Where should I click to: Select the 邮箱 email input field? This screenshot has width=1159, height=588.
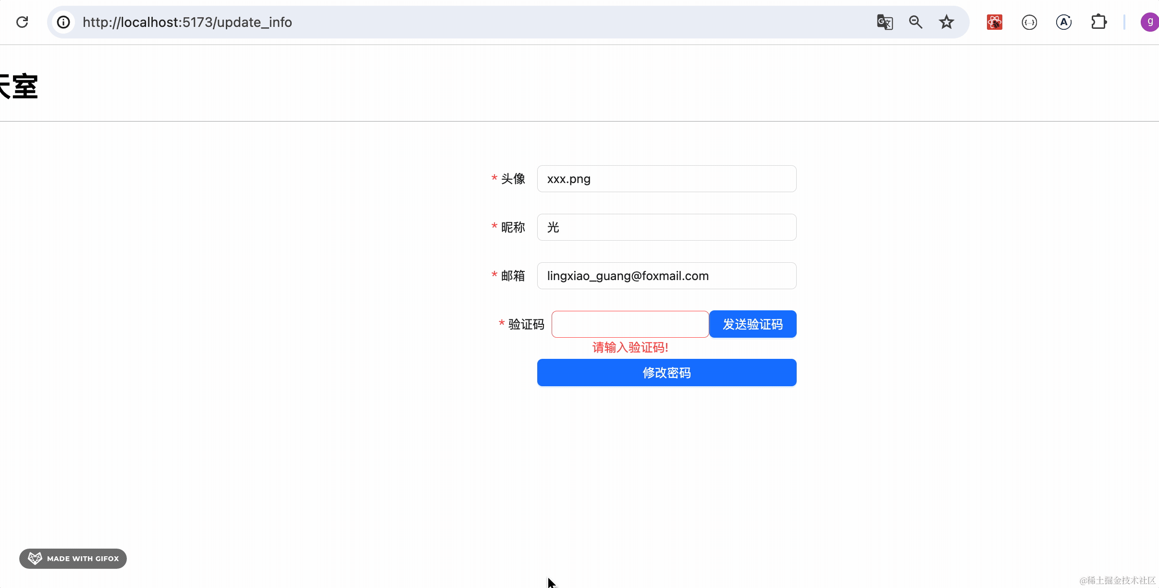pyautogui.click(x=666, y=276)
